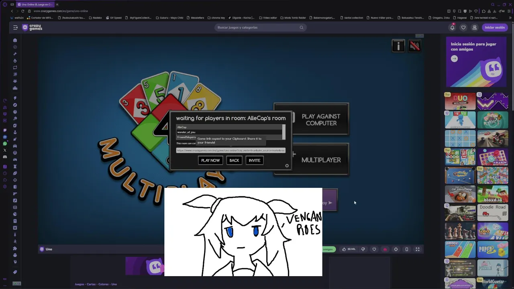Click the invite link text field

coord(231,151)
